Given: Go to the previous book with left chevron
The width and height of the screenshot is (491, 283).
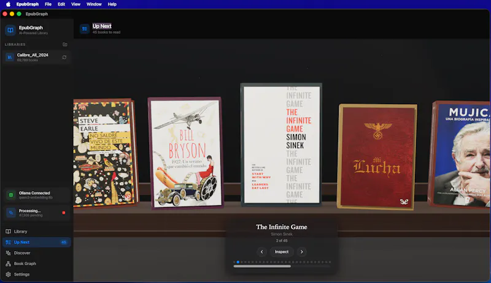Looking at the screenshot, I should coord(262,252).
